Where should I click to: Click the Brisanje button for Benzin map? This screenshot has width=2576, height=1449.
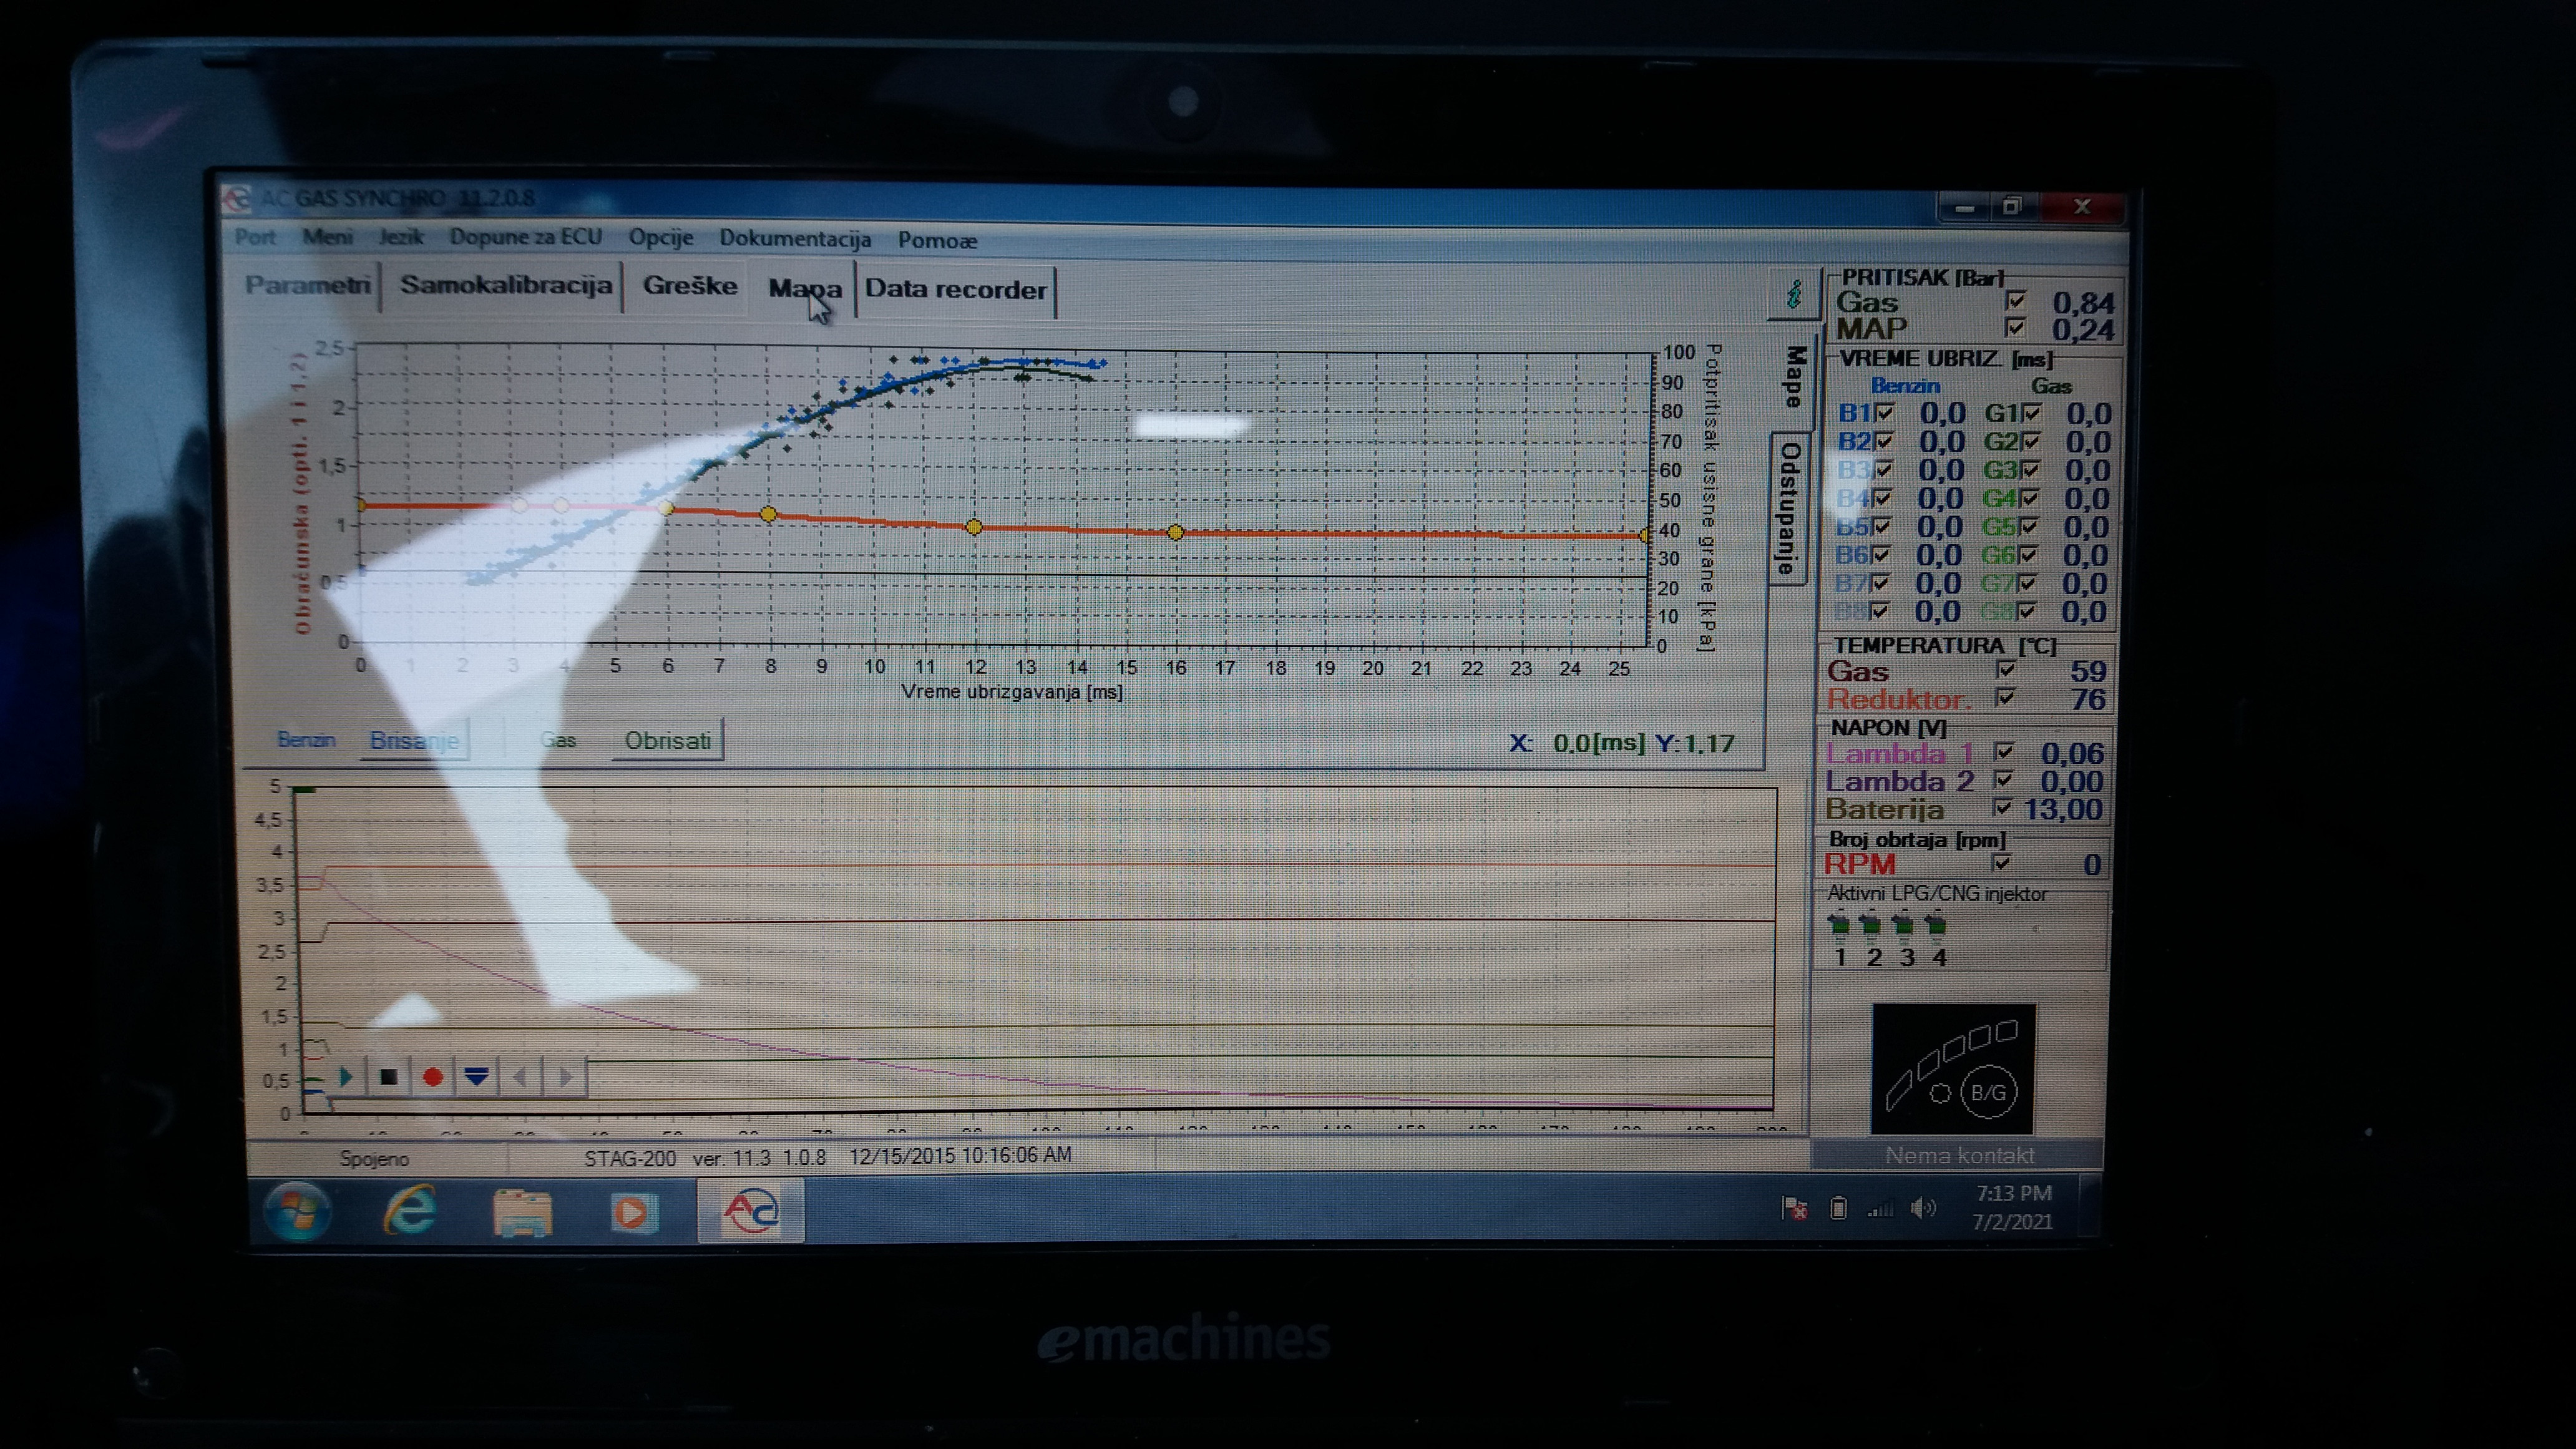point(414,741)
